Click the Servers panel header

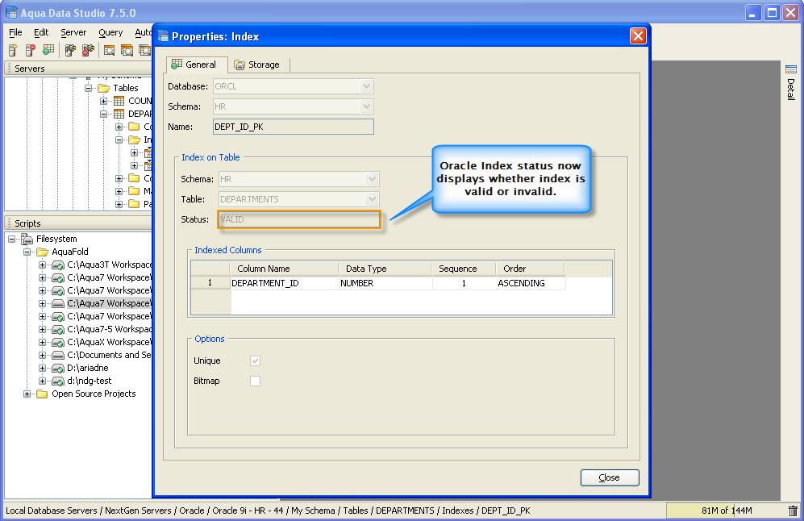79,69
